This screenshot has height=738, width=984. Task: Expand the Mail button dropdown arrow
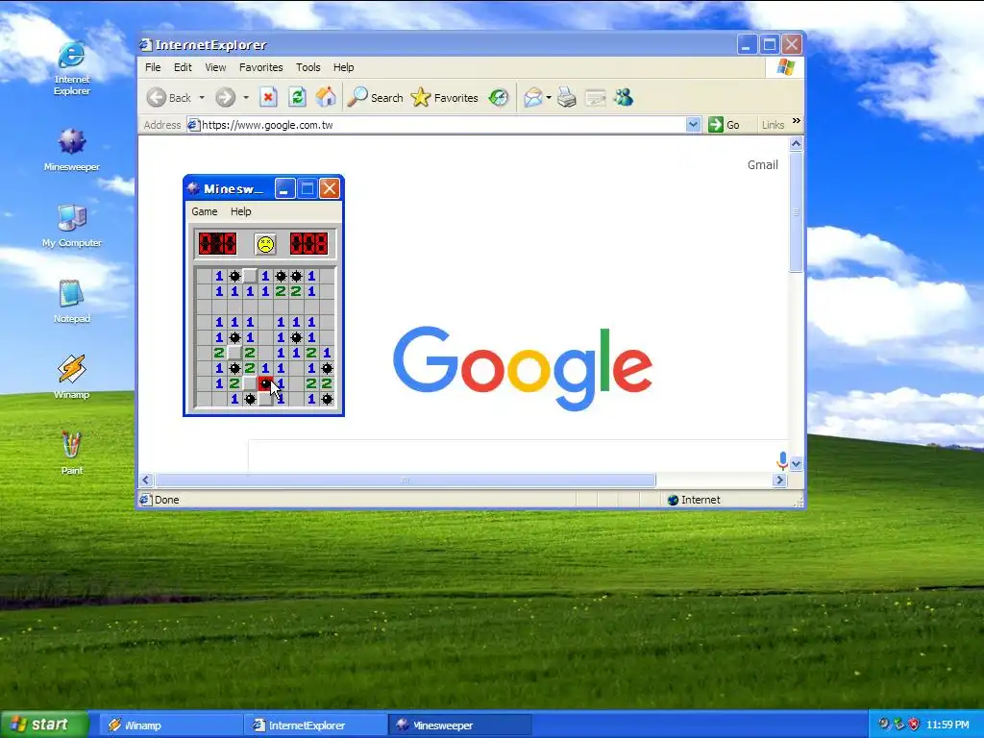click(x=549, y=97)
